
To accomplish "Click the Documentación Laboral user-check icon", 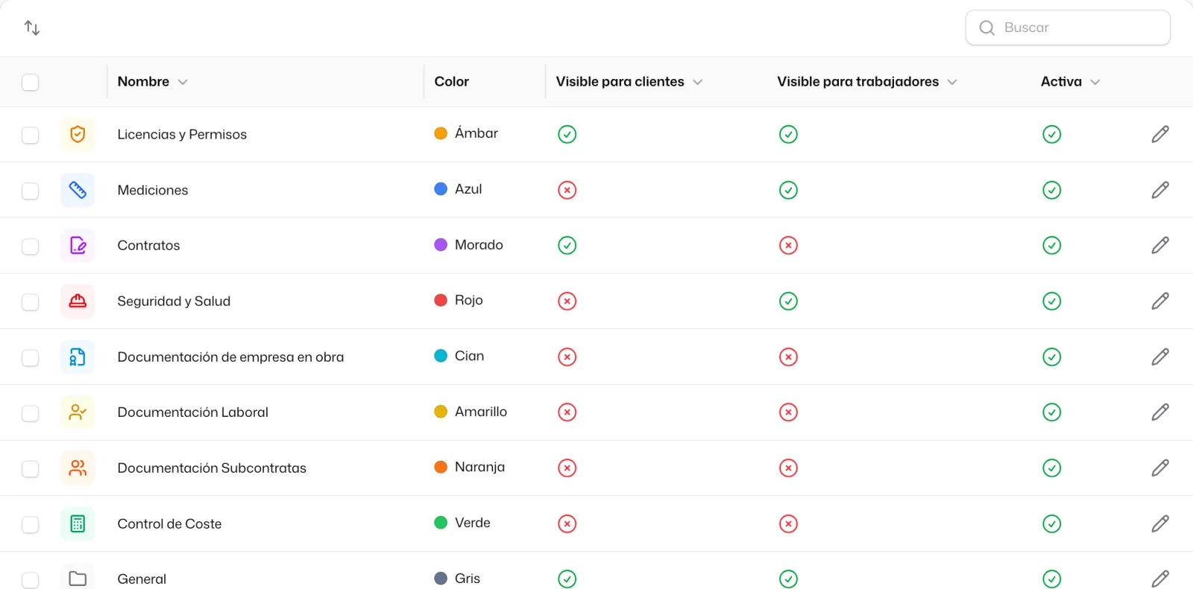I will pos(78,412).
